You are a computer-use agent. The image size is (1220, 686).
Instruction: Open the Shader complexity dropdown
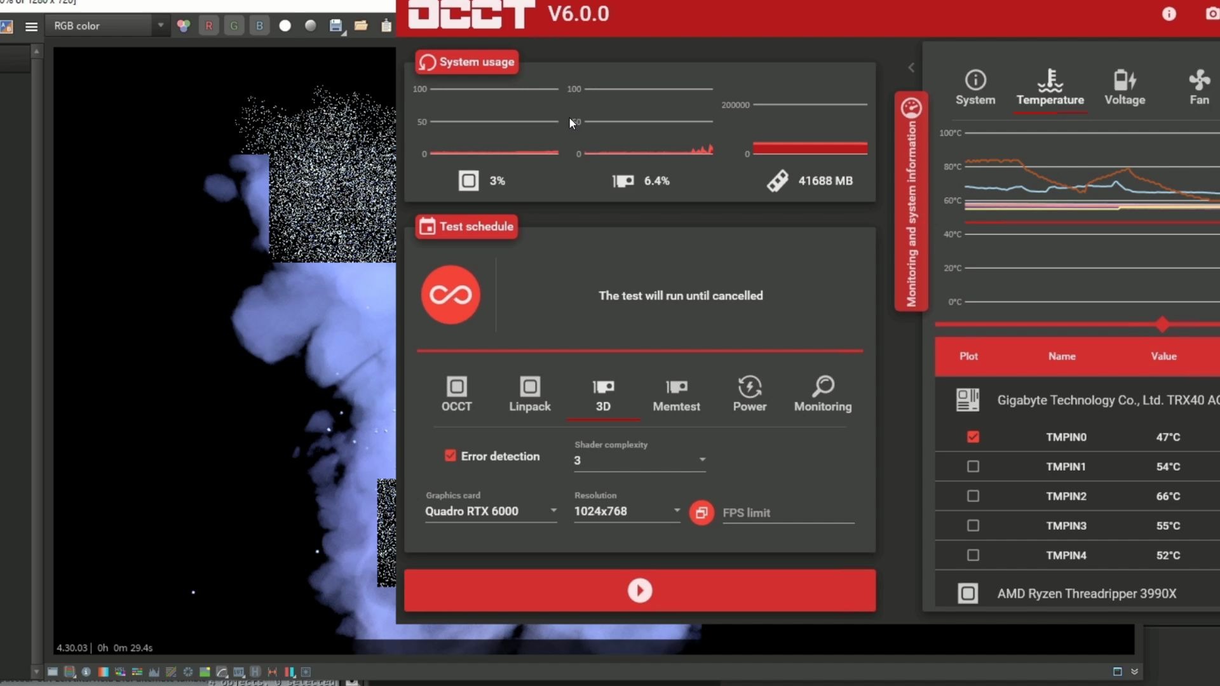pos(640,461)
